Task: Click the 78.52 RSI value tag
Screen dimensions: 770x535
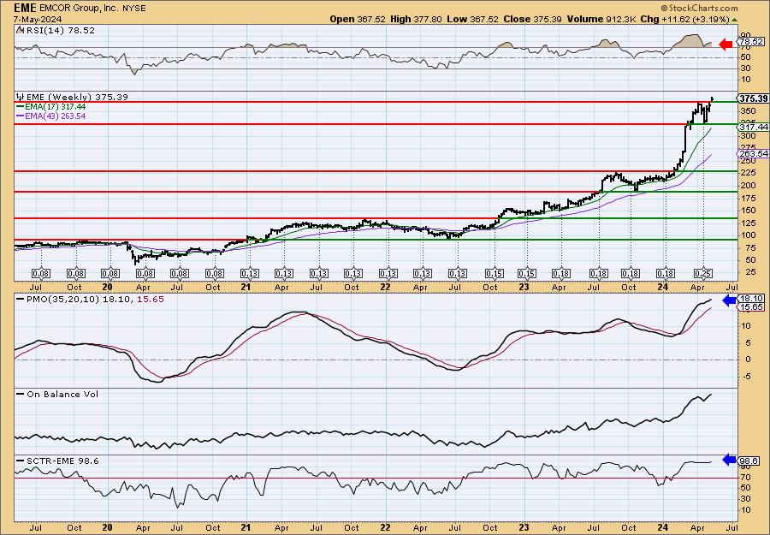Action: point(751,42)
